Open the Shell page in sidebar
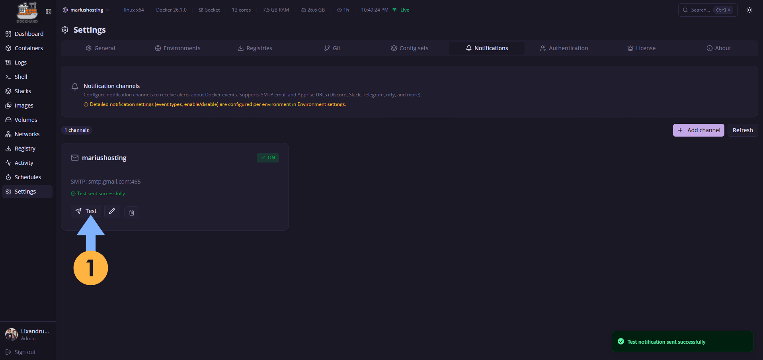The width and height of the screenshot is (763, 360). (21, 77)
